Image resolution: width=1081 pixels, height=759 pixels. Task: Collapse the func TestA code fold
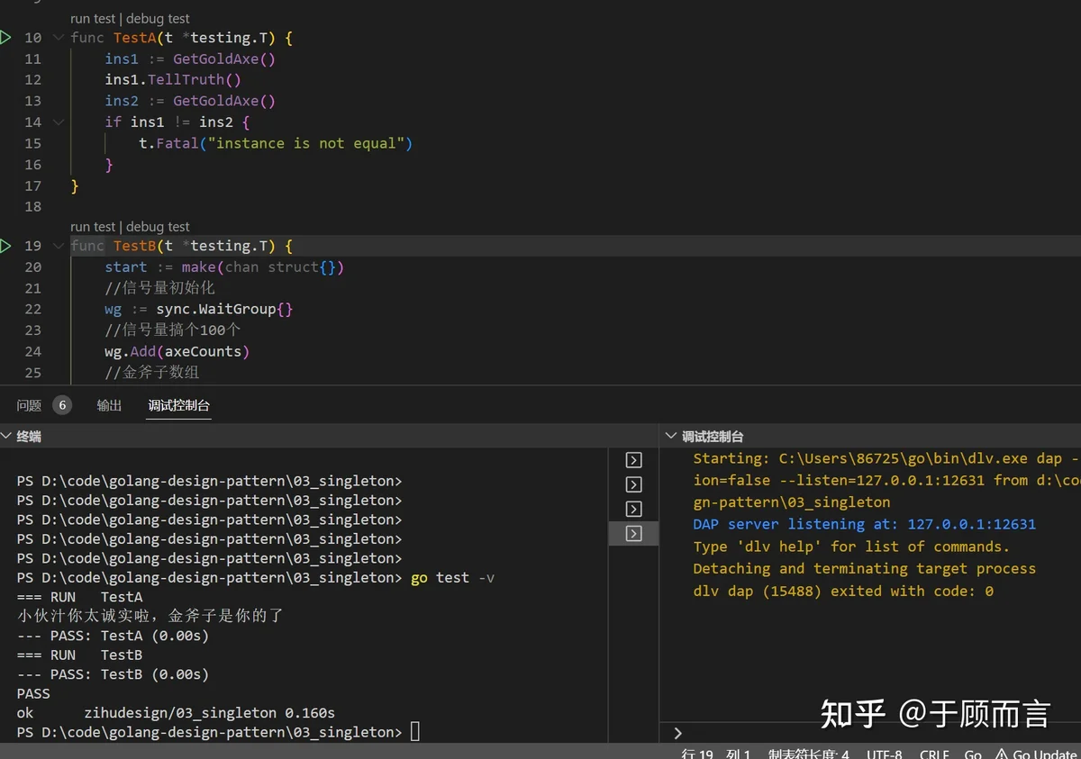click(x=59, y=38)
